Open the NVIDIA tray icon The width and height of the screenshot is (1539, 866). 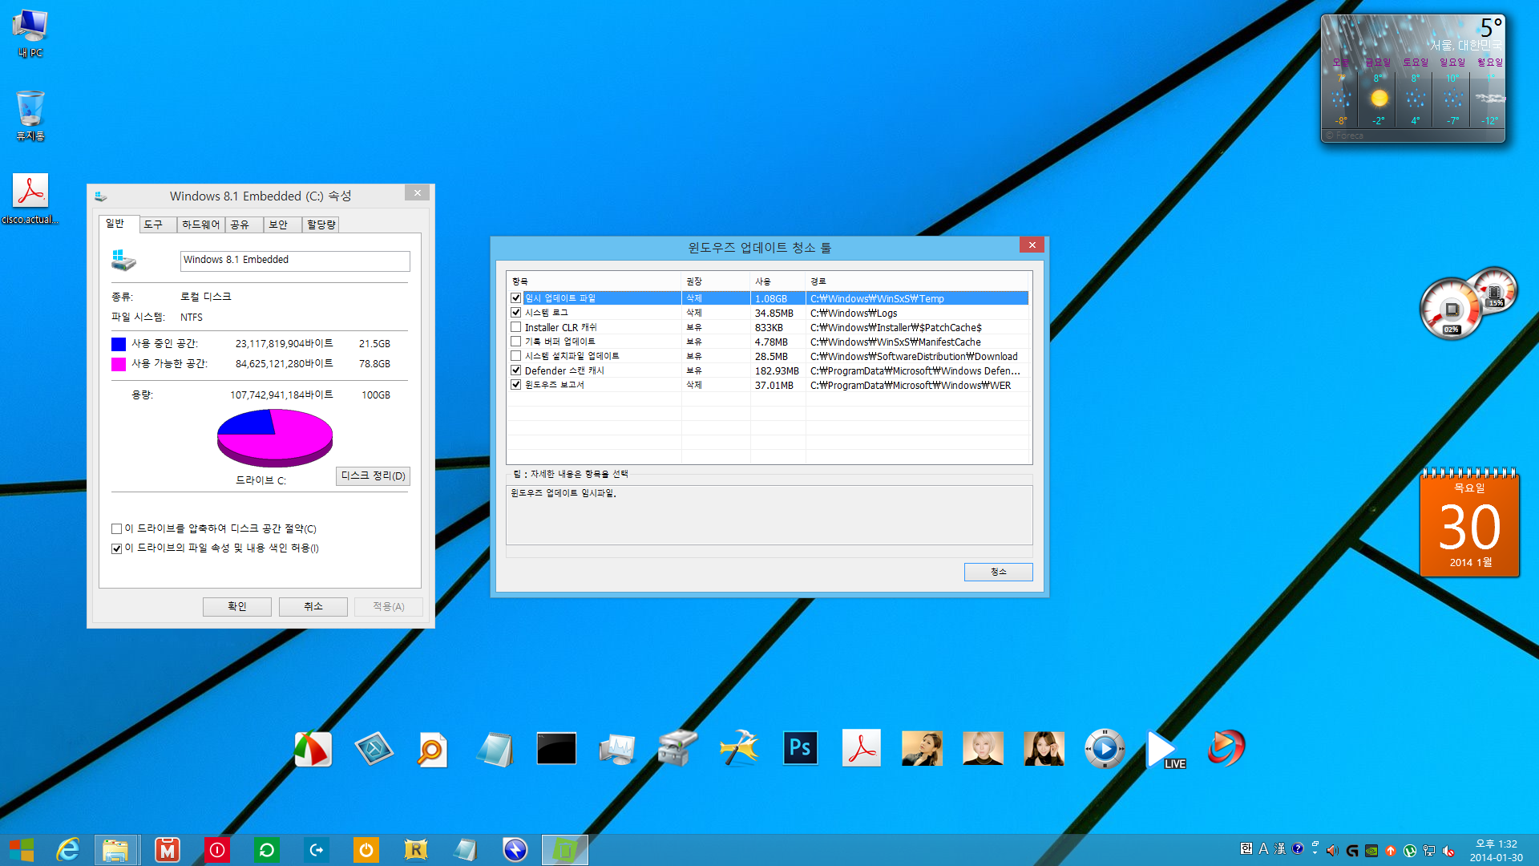1371,851
